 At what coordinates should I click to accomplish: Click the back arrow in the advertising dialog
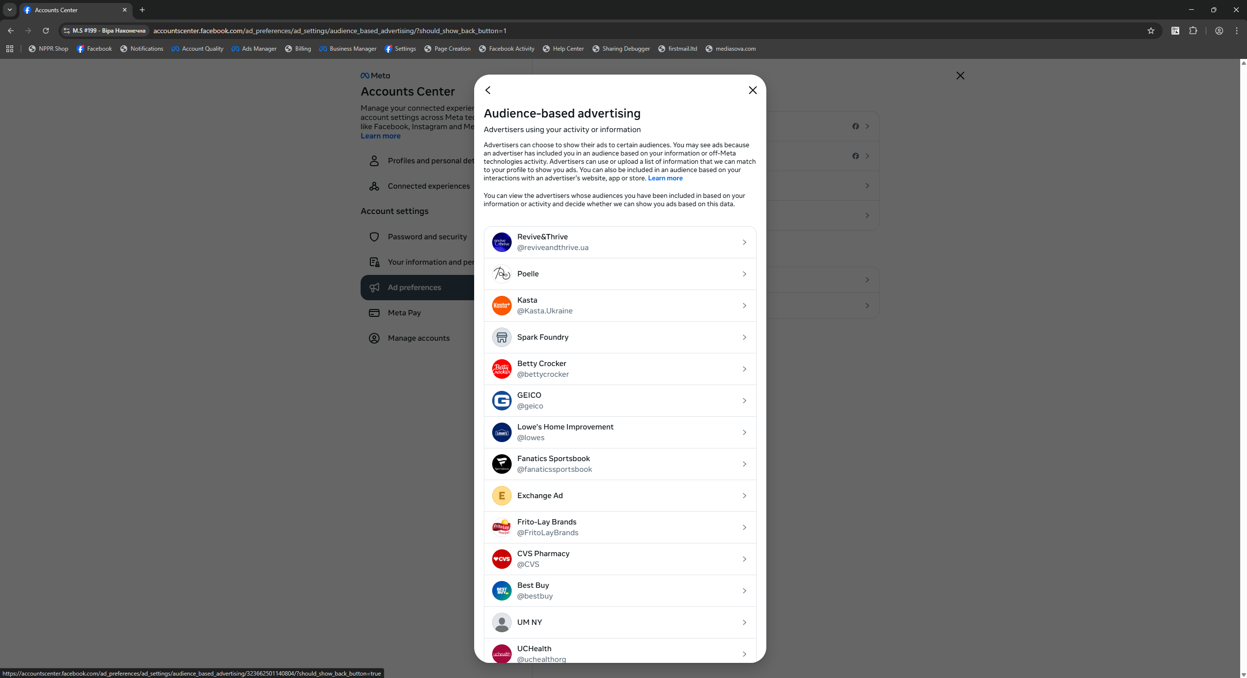[x=488, y=90]
